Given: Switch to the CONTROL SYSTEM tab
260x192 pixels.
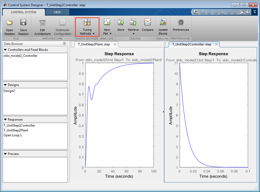Looking at the screenshot, I should point(23,12).
